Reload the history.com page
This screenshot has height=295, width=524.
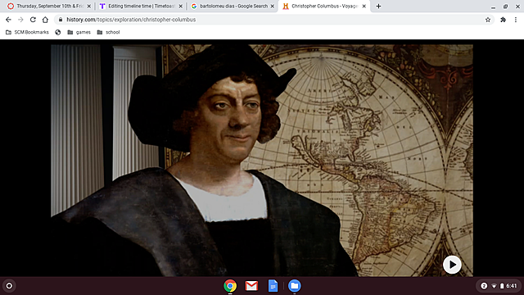[33, 20]
